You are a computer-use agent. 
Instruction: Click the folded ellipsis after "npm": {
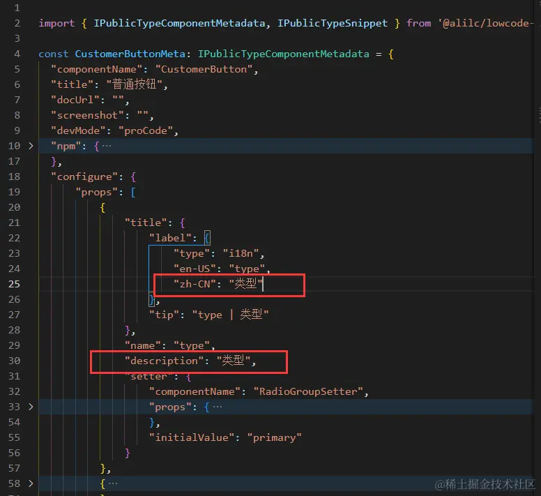tap(107, 146)
